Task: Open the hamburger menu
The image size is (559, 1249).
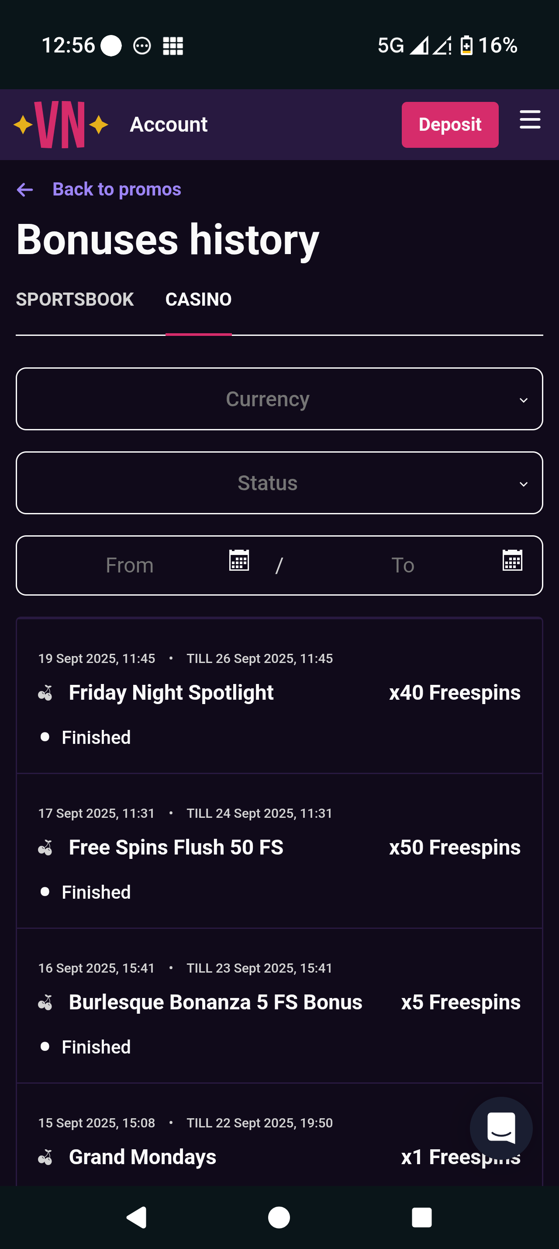Action: coord(529,119)
